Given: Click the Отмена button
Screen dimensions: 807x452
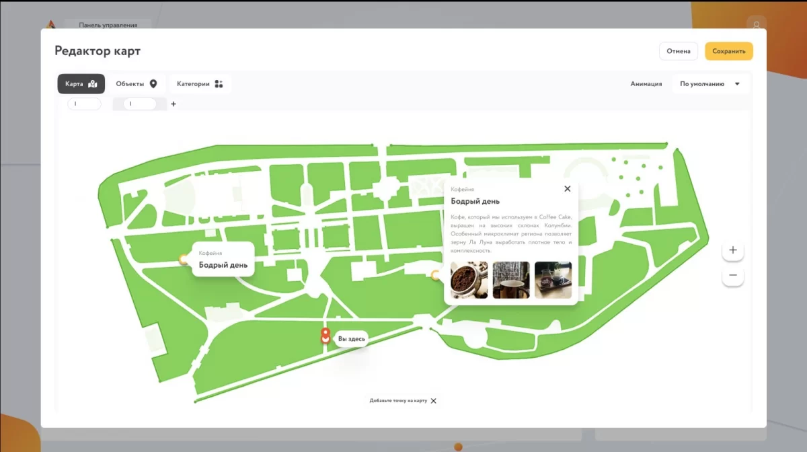Looking at the screenshot, I should (x=679, y=51).
